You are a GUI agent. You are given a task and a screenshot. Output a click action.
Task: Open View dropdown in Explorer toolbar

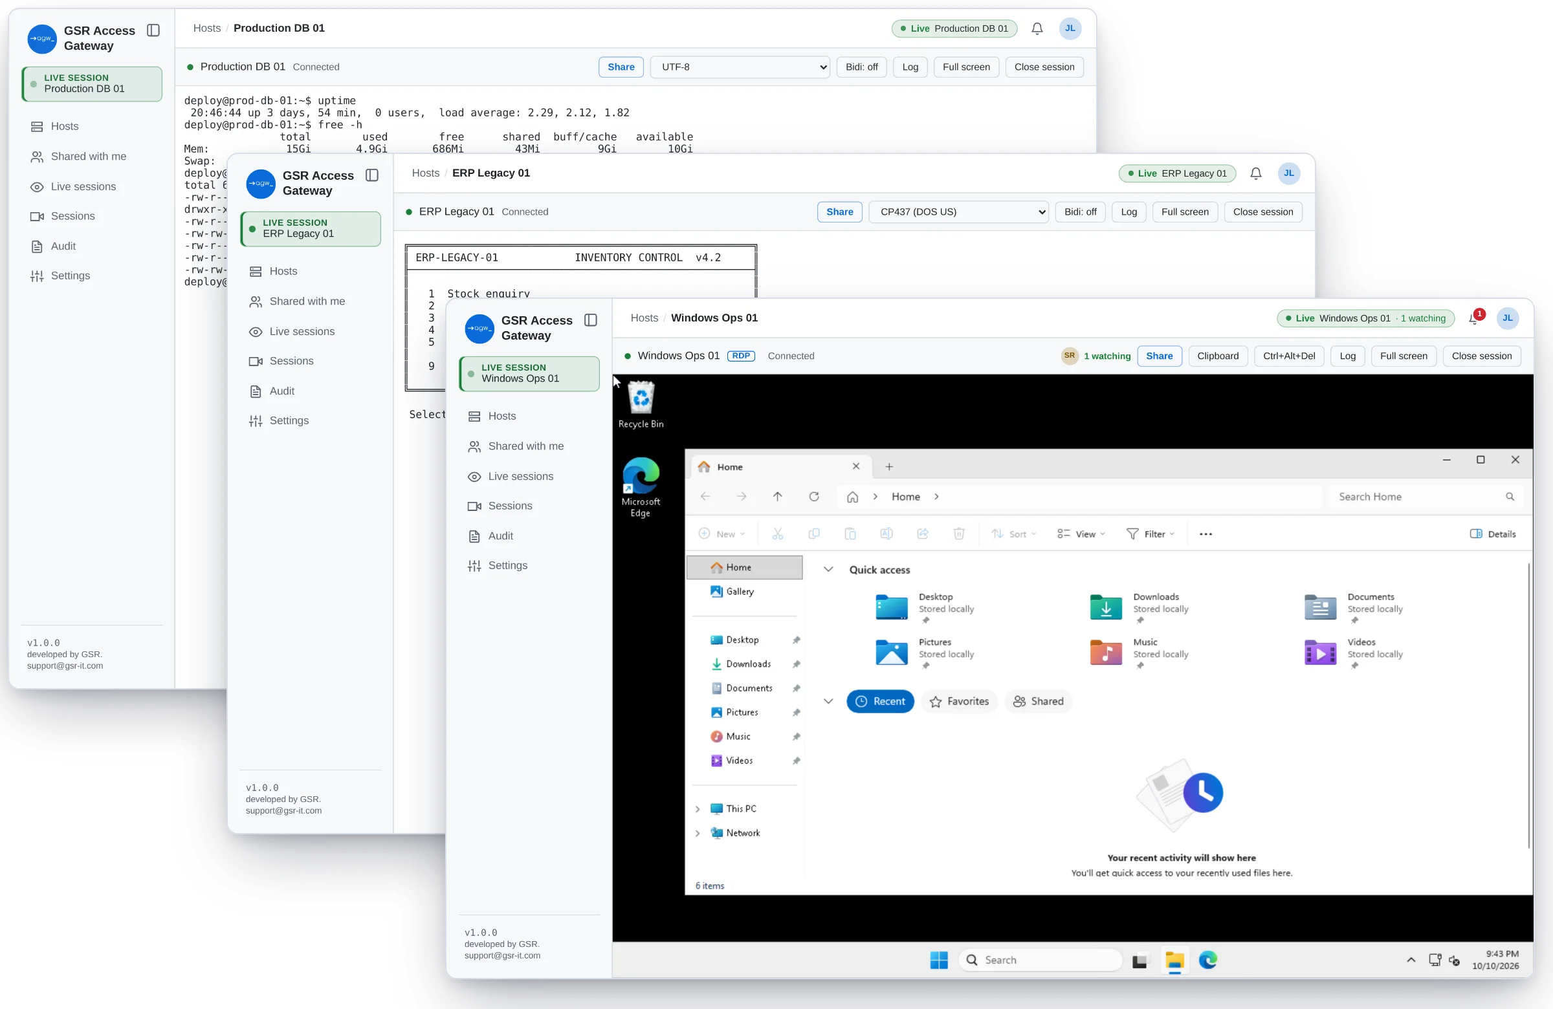pyautogui.click(x=1081, y=534)
